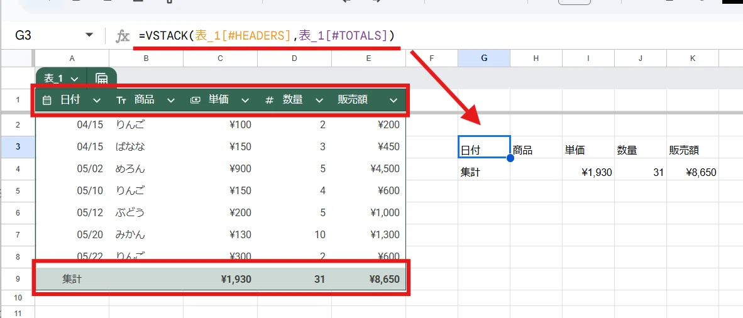This screenshot has height=318, width=743.
Task: Click the calendar type icon on 日付 header
Action: [47, 101]
